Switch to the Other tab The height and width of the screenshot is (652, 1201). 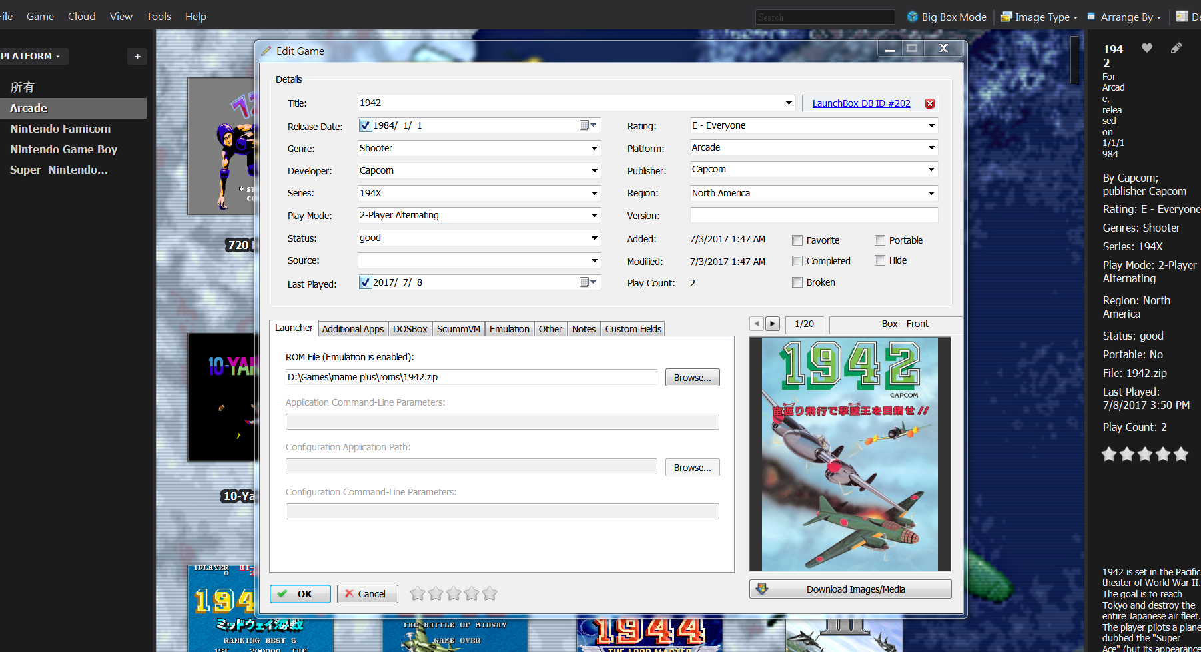[x=550, y=329]
